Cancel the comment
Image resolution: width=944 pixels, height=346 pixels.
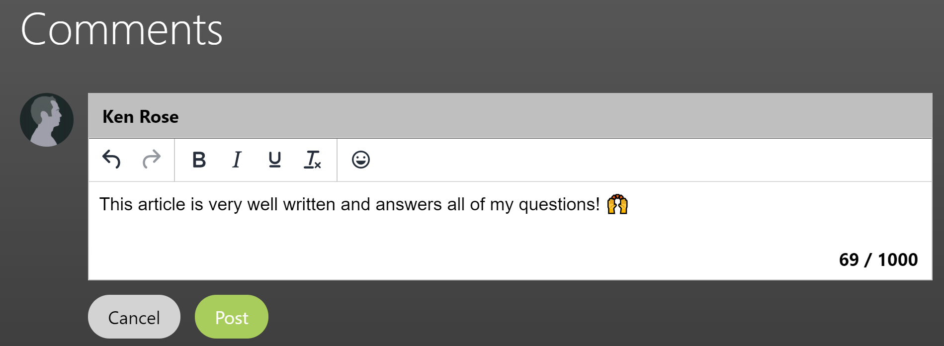(134, 317)
